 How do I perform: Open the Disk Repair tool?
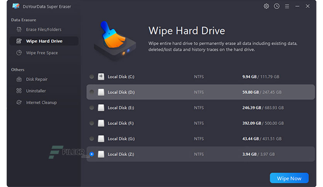point(44,79)
